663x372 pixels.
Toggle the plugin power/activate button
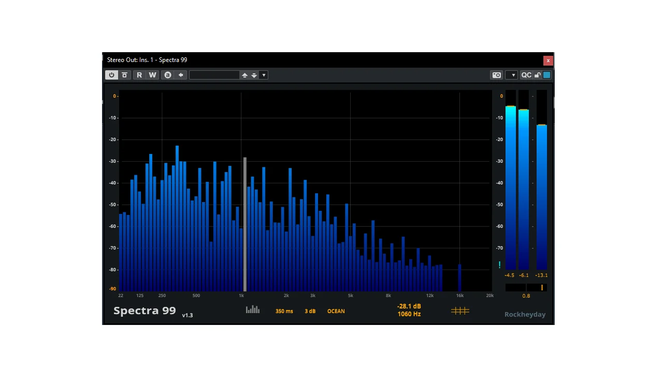[x=111, y=75]
